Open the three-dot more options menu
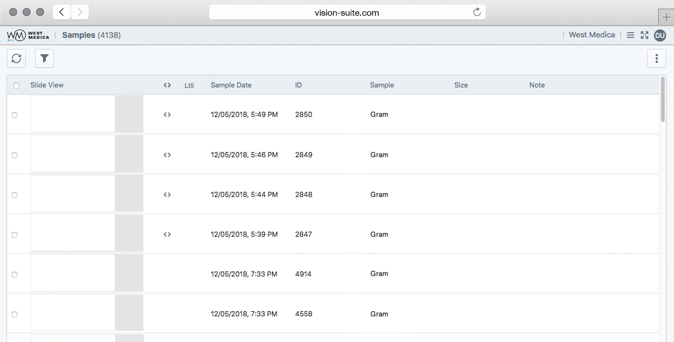 tap(657, 58)
